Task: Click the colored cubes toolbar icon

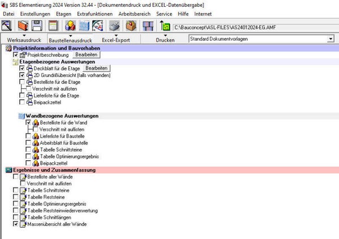Action: pos(71,25)
